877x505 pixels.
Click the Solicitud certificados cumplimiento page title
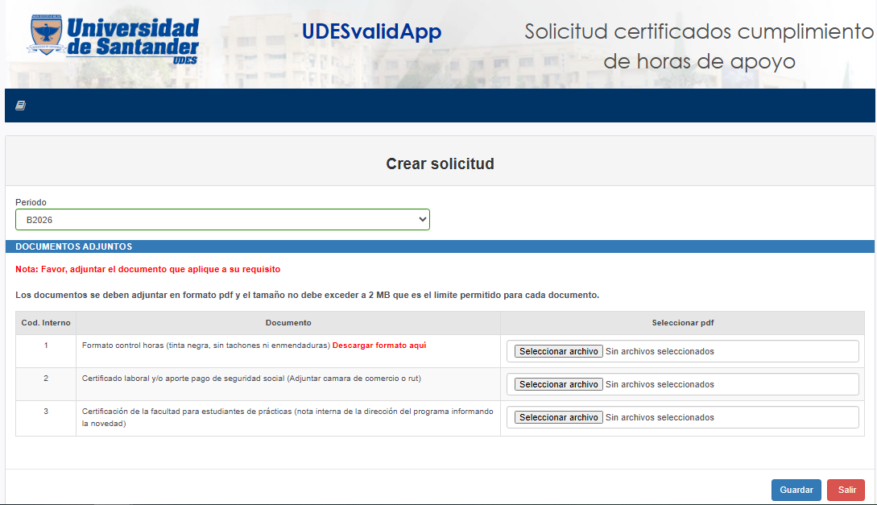699,46
